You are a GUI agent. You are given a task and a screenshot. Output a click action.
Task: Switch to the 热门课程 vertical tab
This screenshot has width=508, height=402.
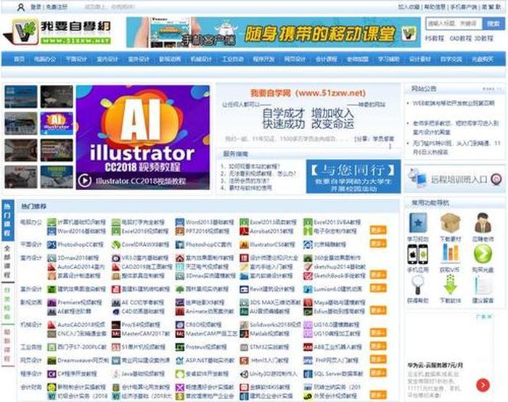(8, 221)
